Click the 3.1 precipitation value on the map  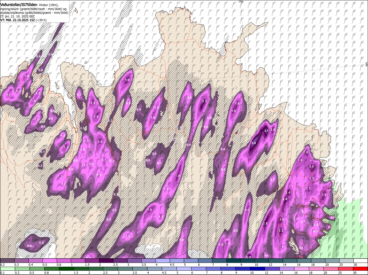tap(266, 131)
